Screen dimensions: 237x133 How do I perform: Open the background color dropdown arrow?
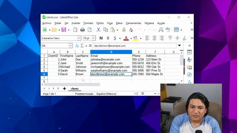pyautogui.click(x=141, y=38)
